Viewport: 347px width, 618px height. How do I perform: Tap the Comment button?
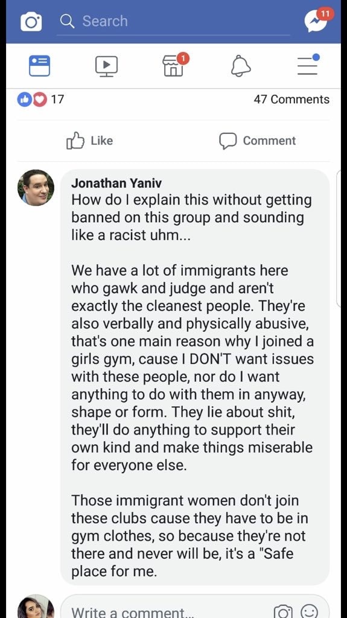(x=257, y=141)
